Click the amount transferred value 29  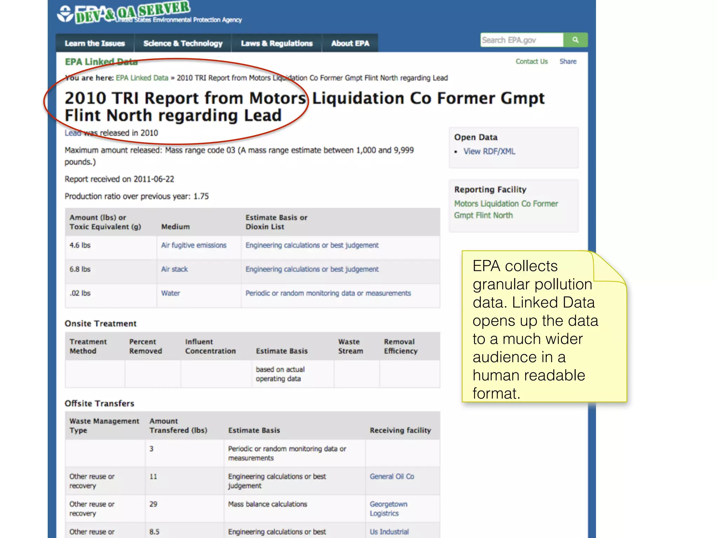(x=153, y=504)
